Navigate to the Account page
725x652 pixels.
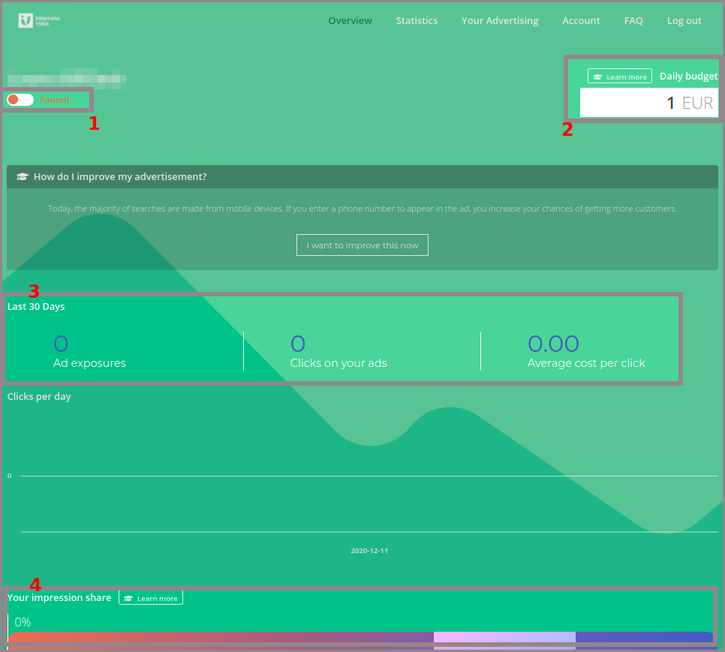click(x=581, y=21)
